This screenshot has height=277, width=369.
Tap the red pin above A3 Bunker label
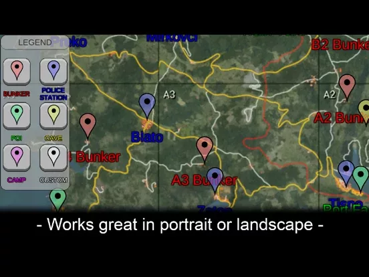[x=205, y=150]
